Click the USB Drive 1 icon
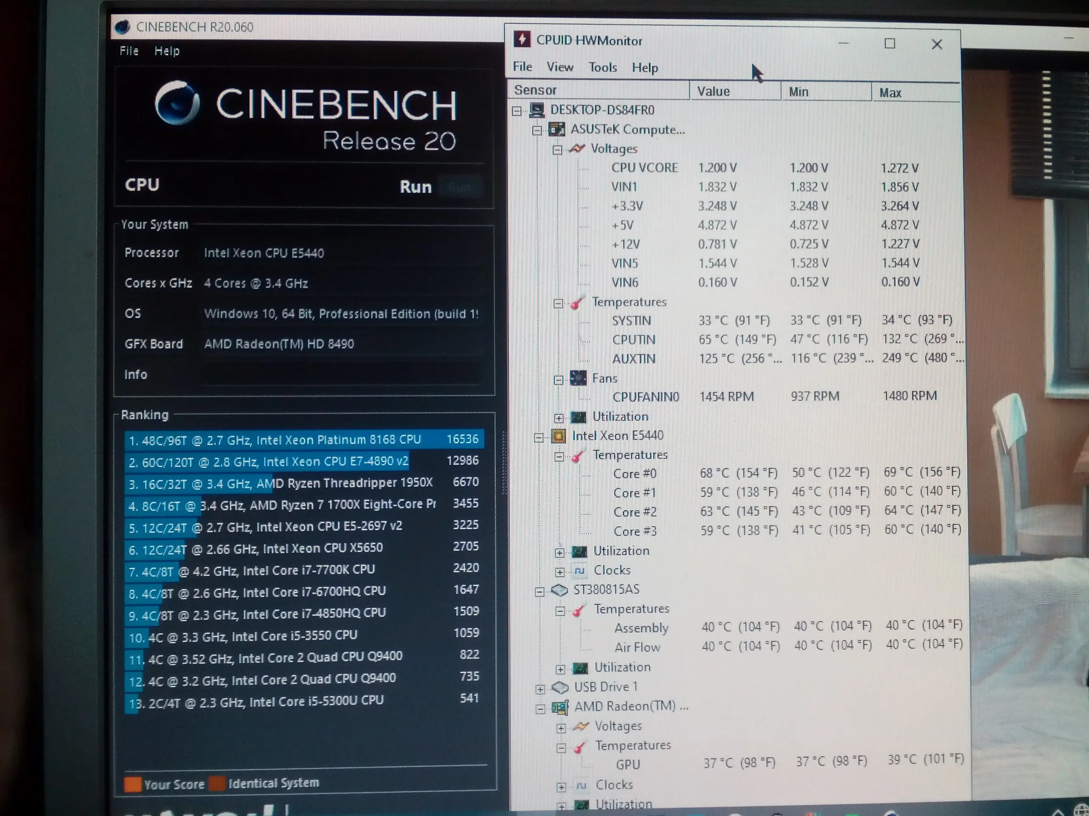This screenshot has height=816, width=1089. point(560,687)
